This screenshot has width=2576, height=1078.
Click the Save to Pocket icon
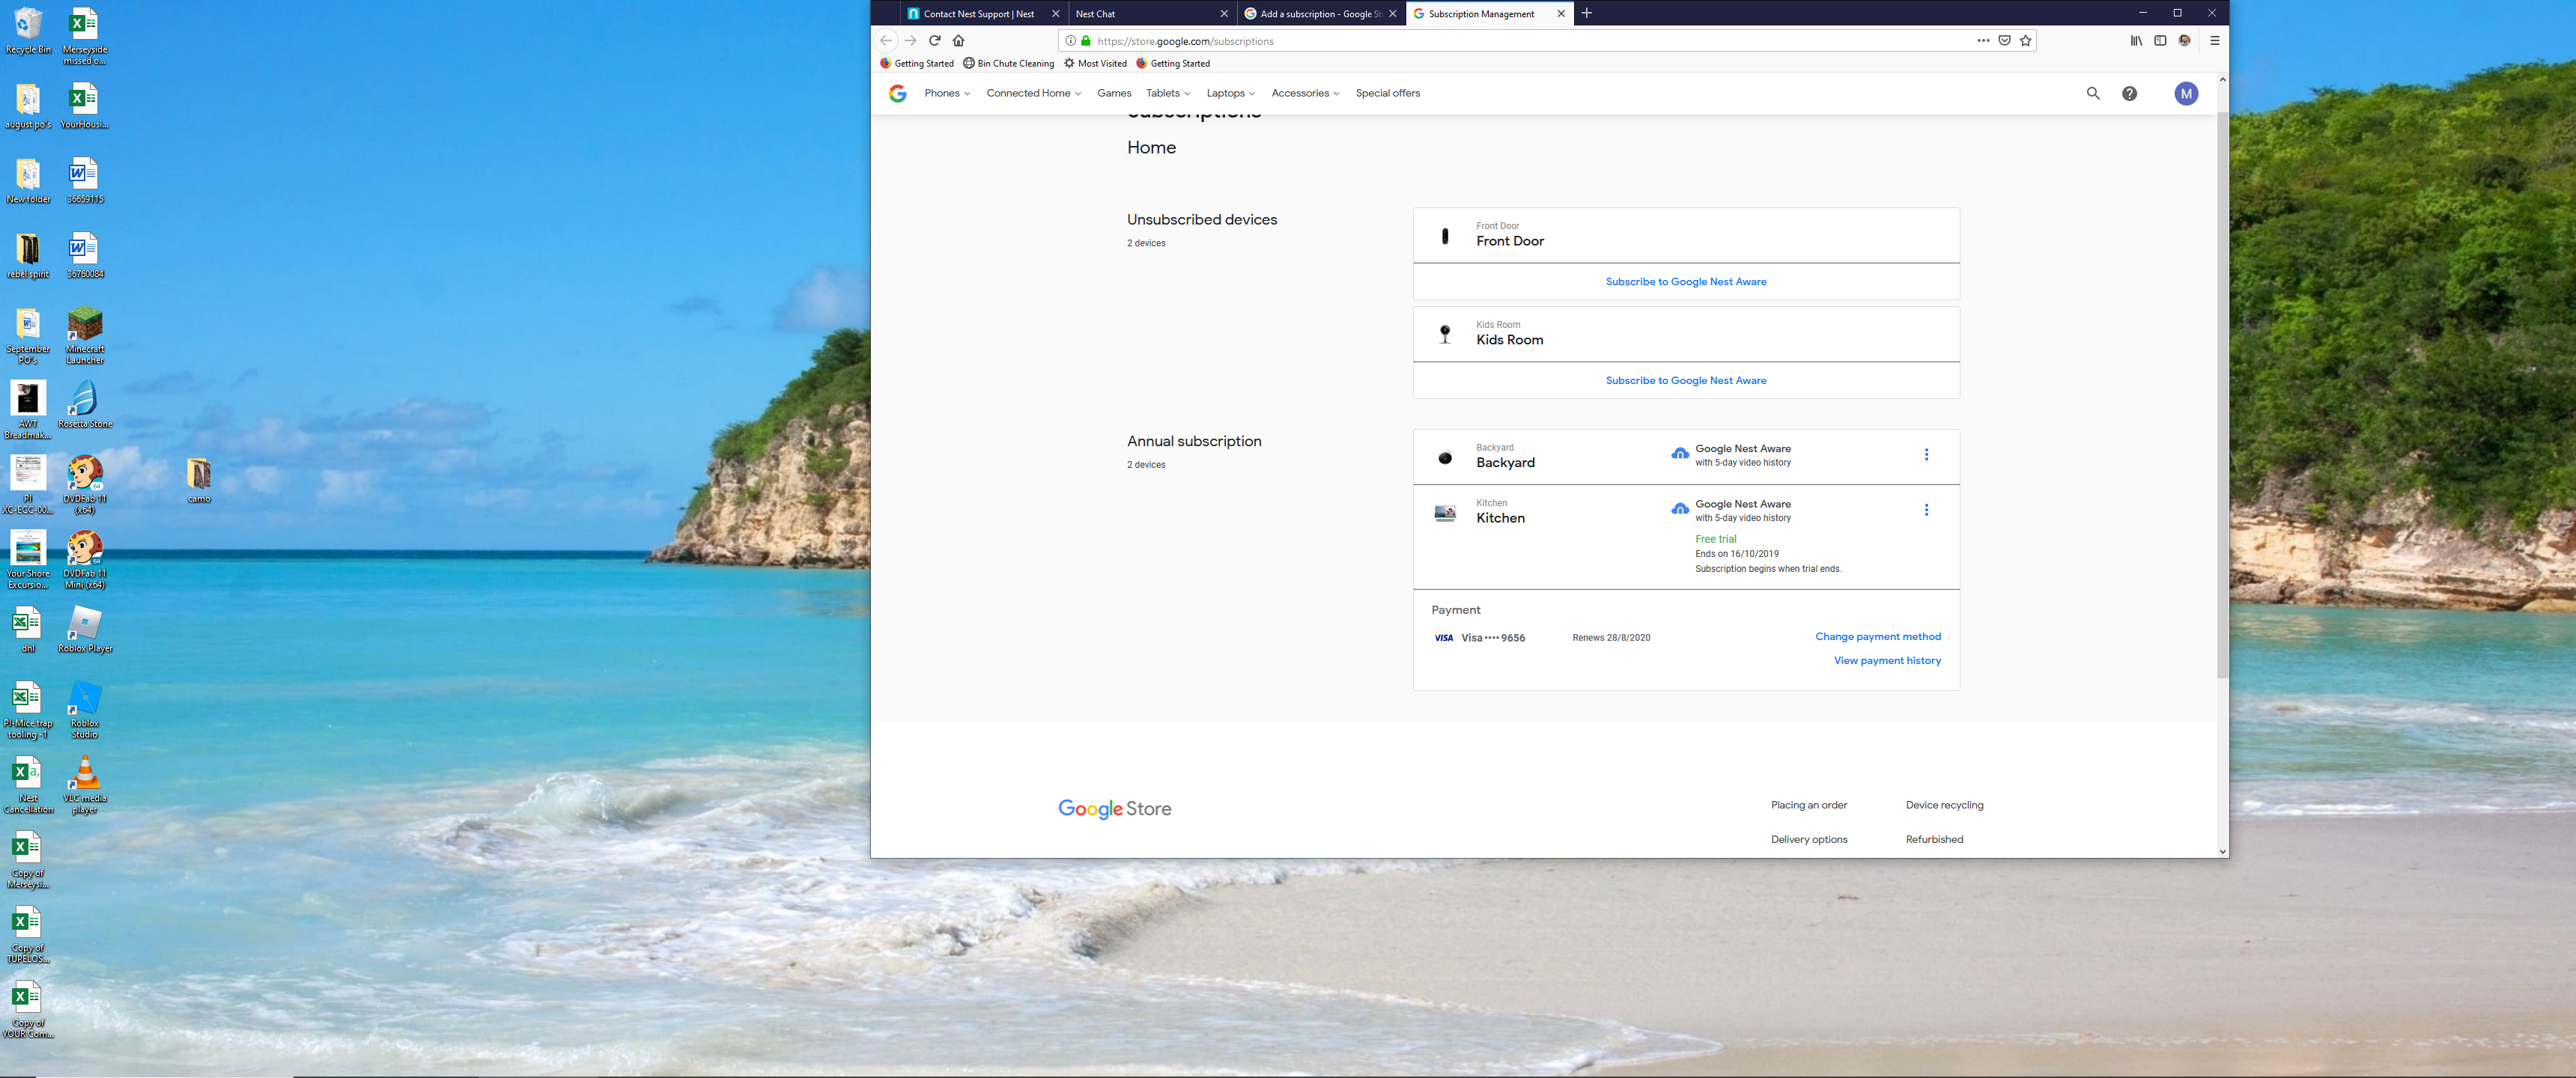coord(2004,41)
